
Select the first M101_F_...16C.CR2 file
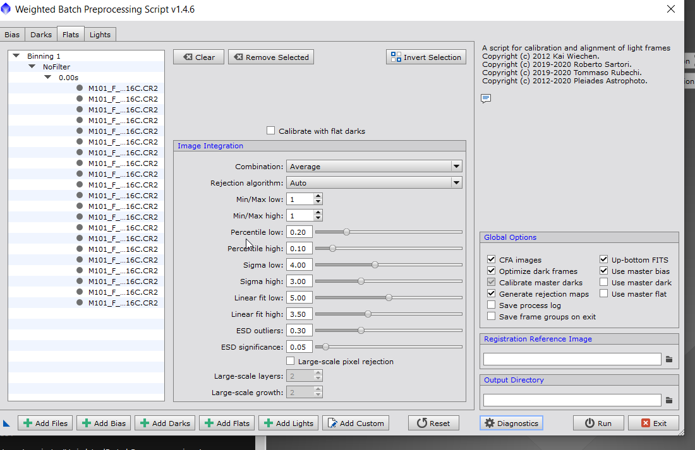pos(123,88)
